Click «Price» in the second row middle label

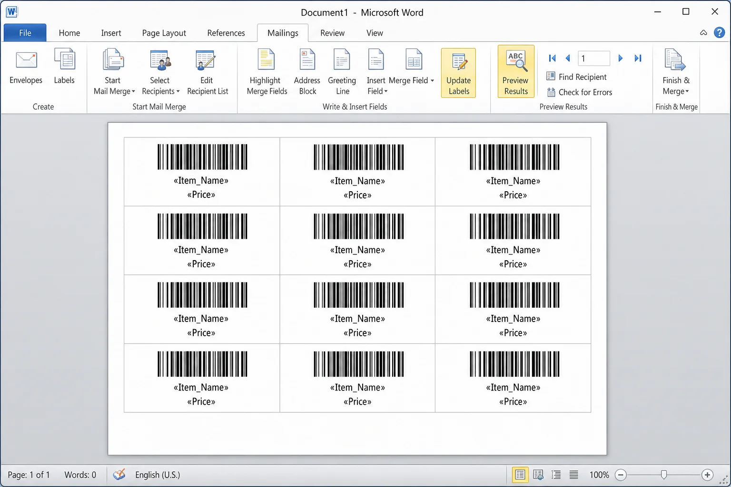[357, 264]
